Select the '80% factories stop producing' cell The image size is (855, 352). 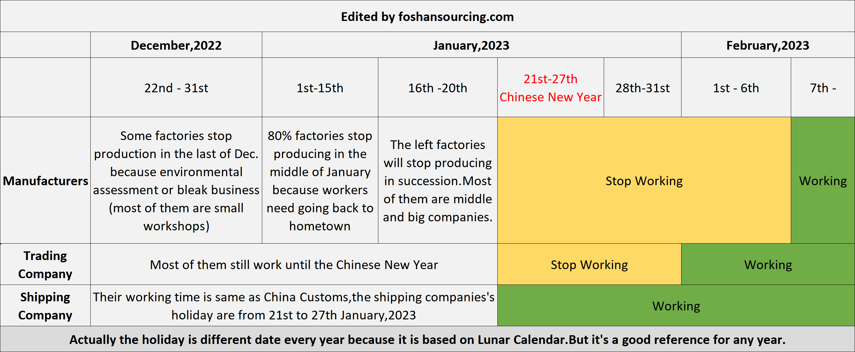tap(320, 180)
